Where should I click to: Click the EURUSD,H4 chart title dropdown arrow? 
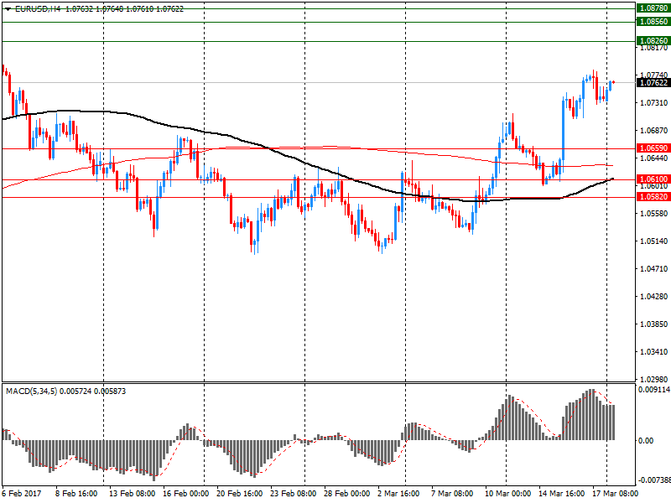[8, 9]
